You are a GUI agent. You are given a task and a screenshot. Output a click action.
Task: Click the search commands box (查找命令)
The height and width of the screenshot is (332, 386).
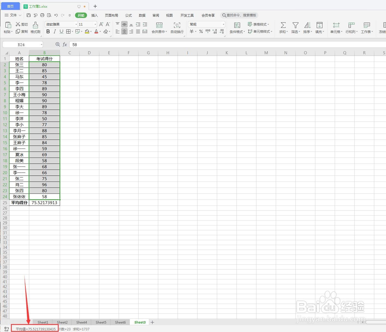click(239, 15)
